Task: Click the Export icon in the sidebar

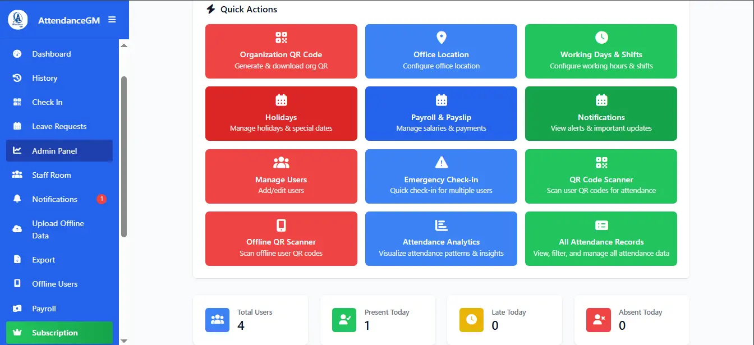Action: pyautogui.click(x=19, y=259)
